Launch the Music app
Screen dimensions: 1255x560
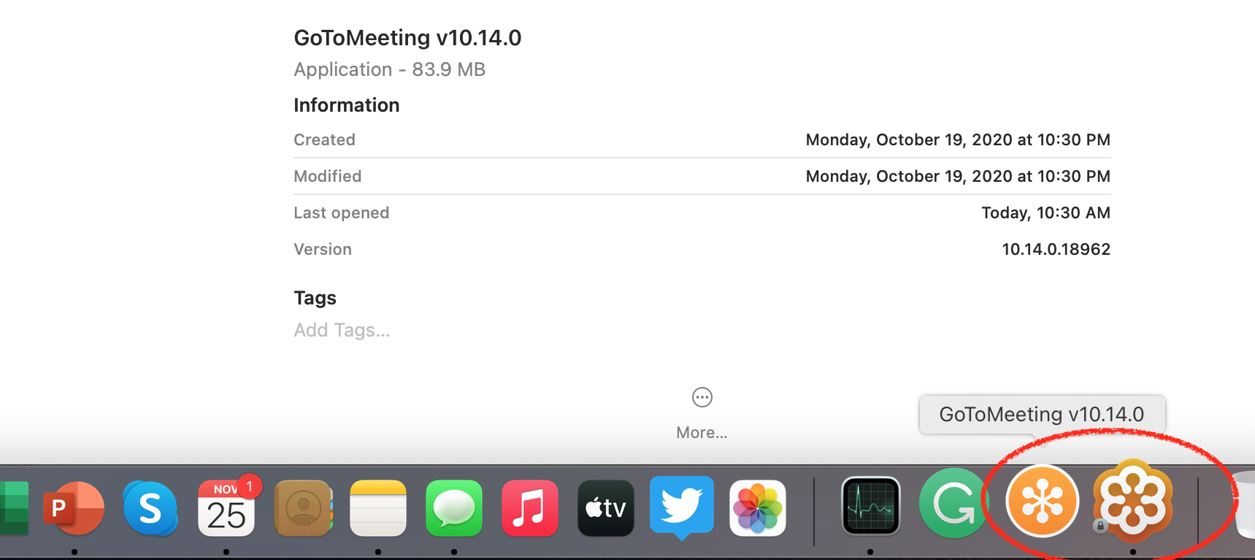[x=530, y=508]
